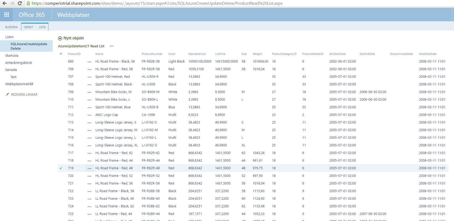Open the OBJEKT ribbon tab
This screenshot has height=221, width=454.
(x=28, y=27)
